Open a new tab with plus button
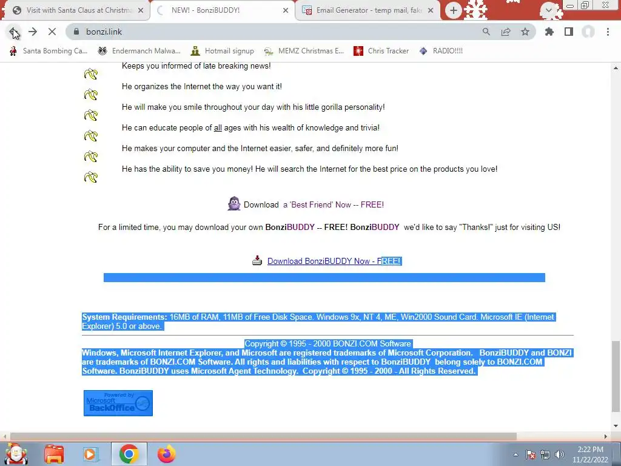 point(454,10)
